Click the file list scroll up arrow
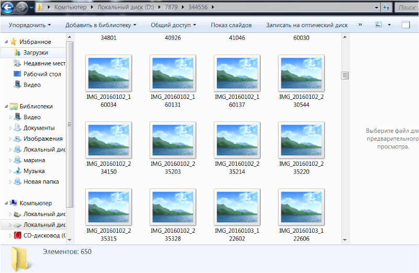 [x=345, y=37]
